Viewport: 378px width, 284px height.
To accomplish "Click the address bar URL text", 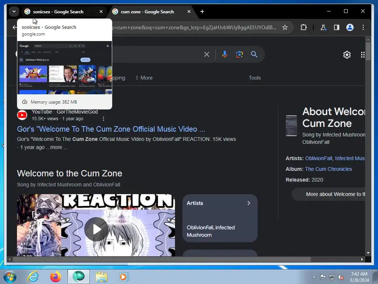I will point(194,27).
